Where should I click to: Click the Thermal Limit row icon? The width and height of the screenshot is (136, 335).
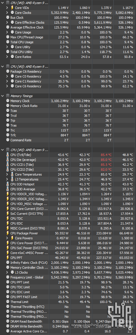point(8,302)
